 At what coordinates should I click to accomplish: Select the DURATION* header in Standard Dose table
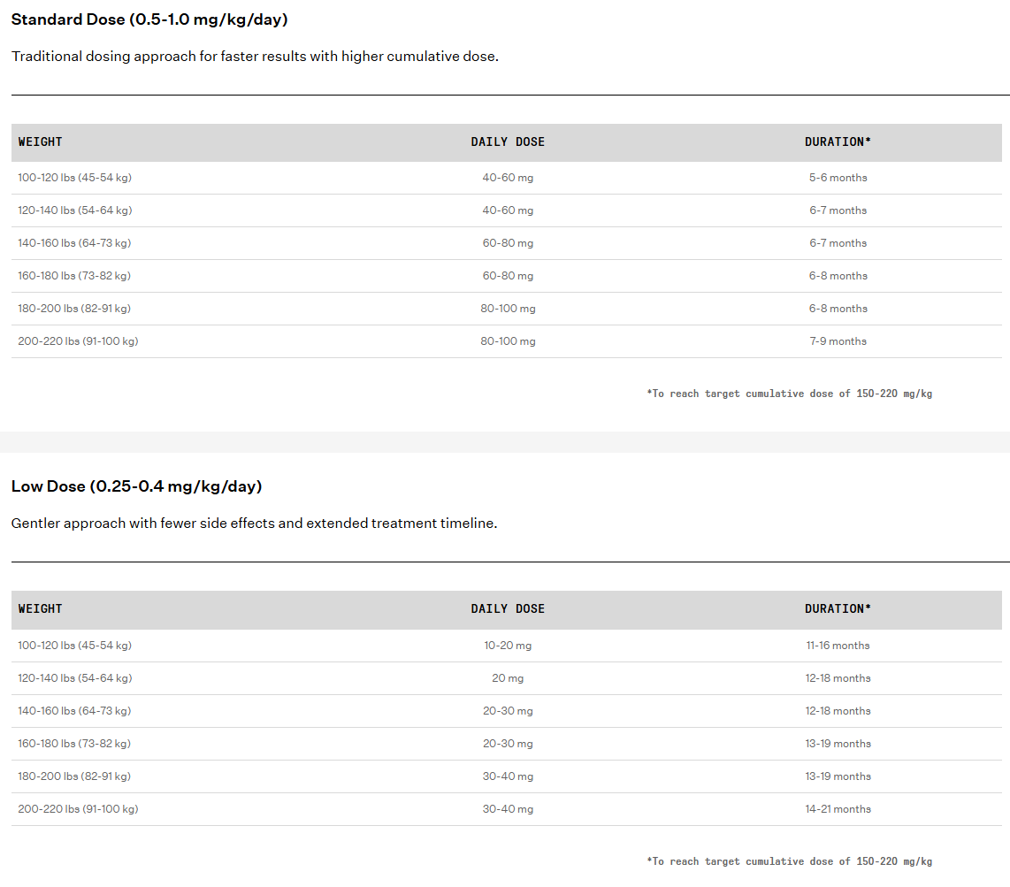coord(838,141)
